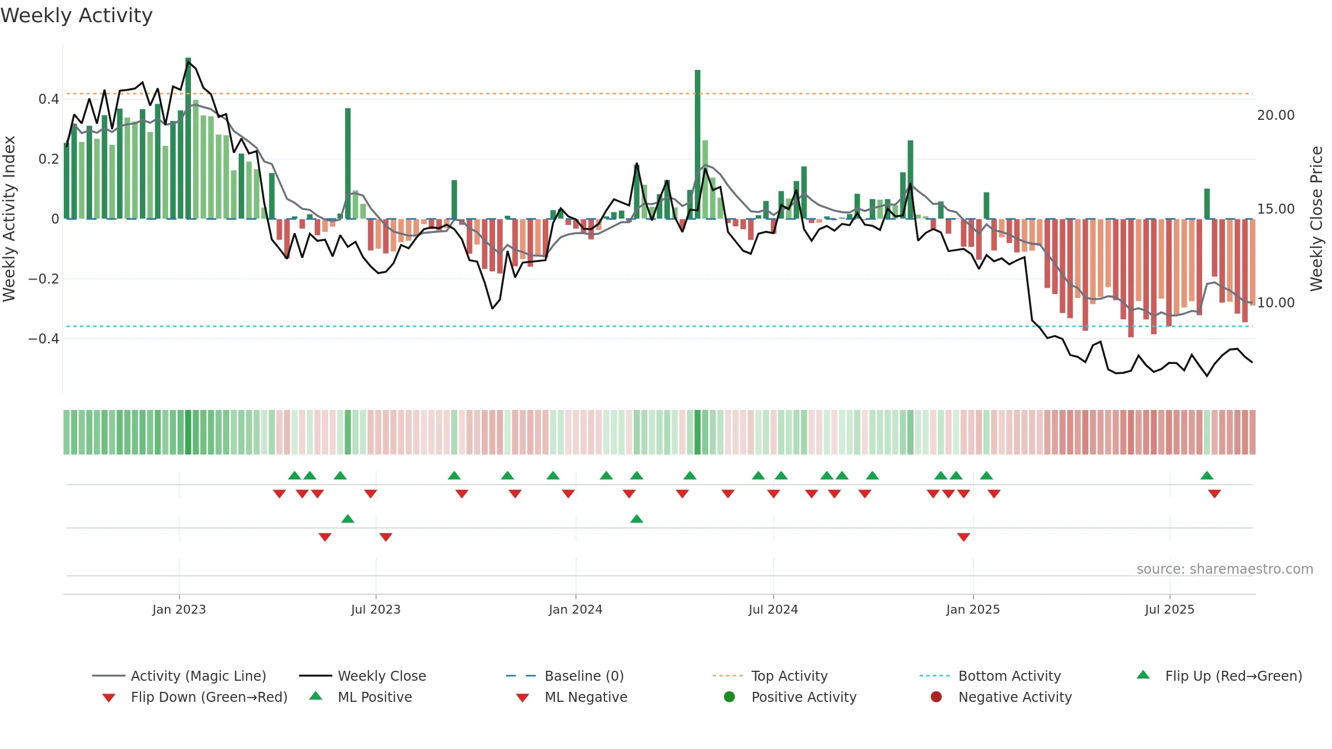Toggle Flip Up (Red→Green) legend entry
Image resolution: width=1332 pixels, height=749 pixels.
tap(1219, 676)
